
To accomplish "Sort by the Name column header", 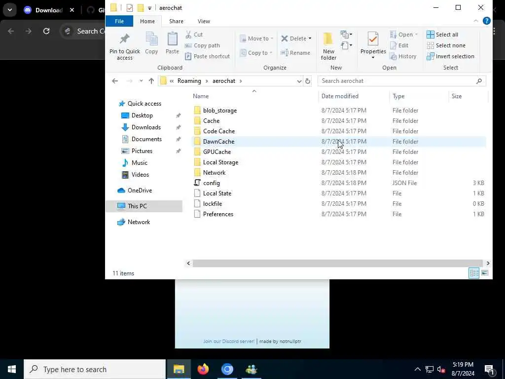I will 201,96.
